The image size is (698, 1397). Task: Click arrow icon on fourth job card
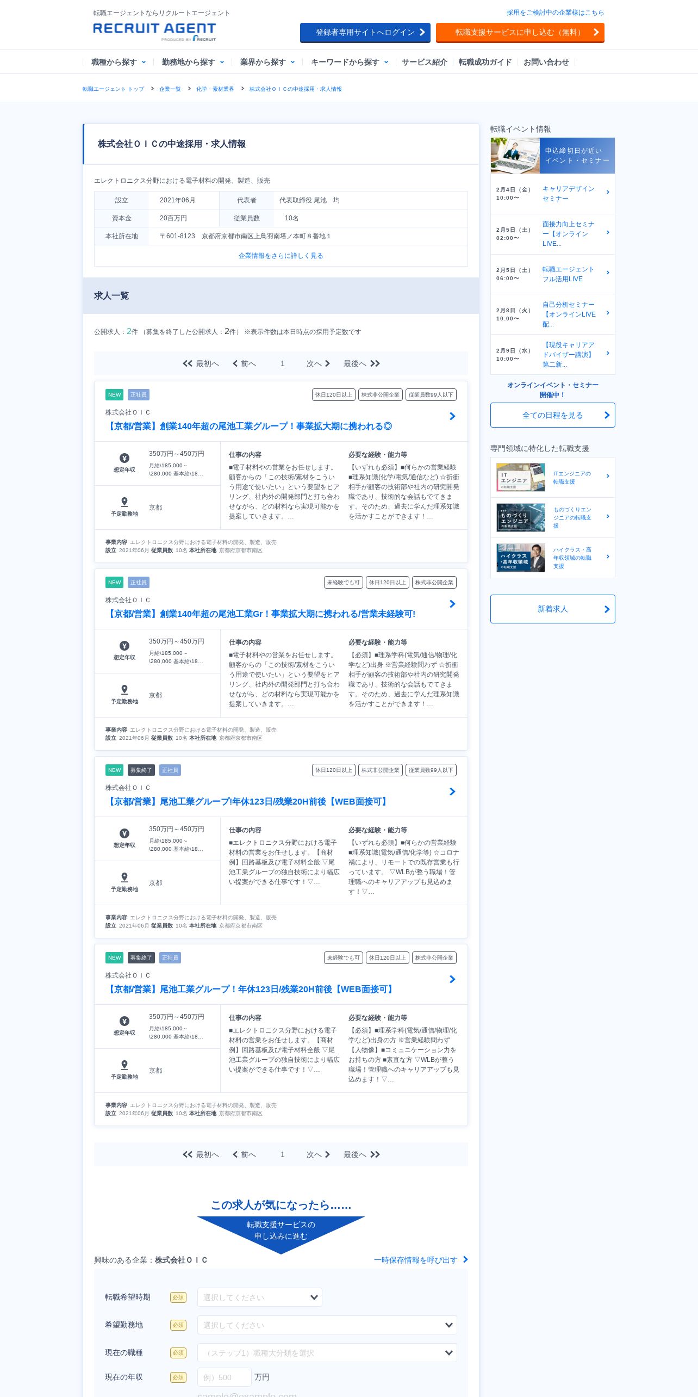pos(452,979)
